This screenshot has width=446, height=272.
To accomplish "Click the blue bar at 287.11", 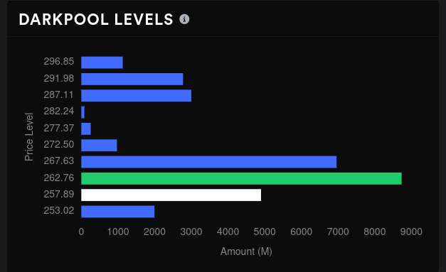I will click(137, 95).
